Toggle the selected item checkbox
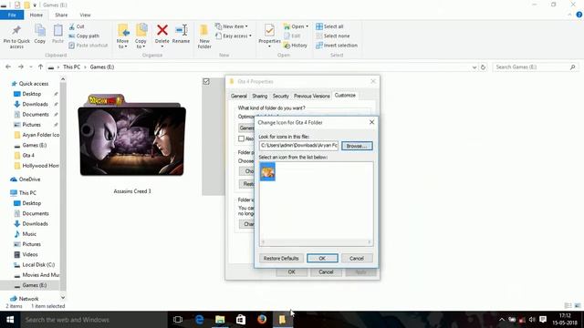This screenshot has height=328, width=584. click(206, 81)
